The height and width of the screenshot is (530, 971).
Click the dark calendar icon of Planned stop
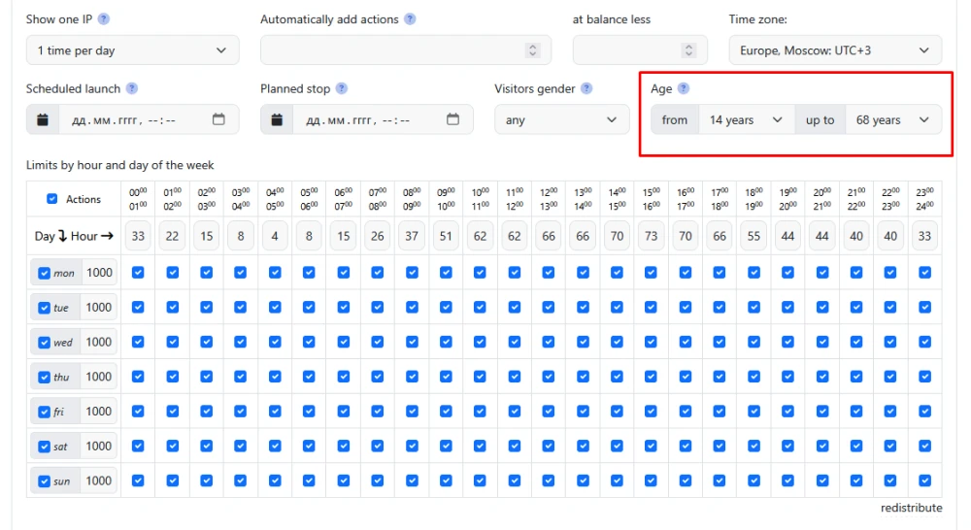point(277,119)
